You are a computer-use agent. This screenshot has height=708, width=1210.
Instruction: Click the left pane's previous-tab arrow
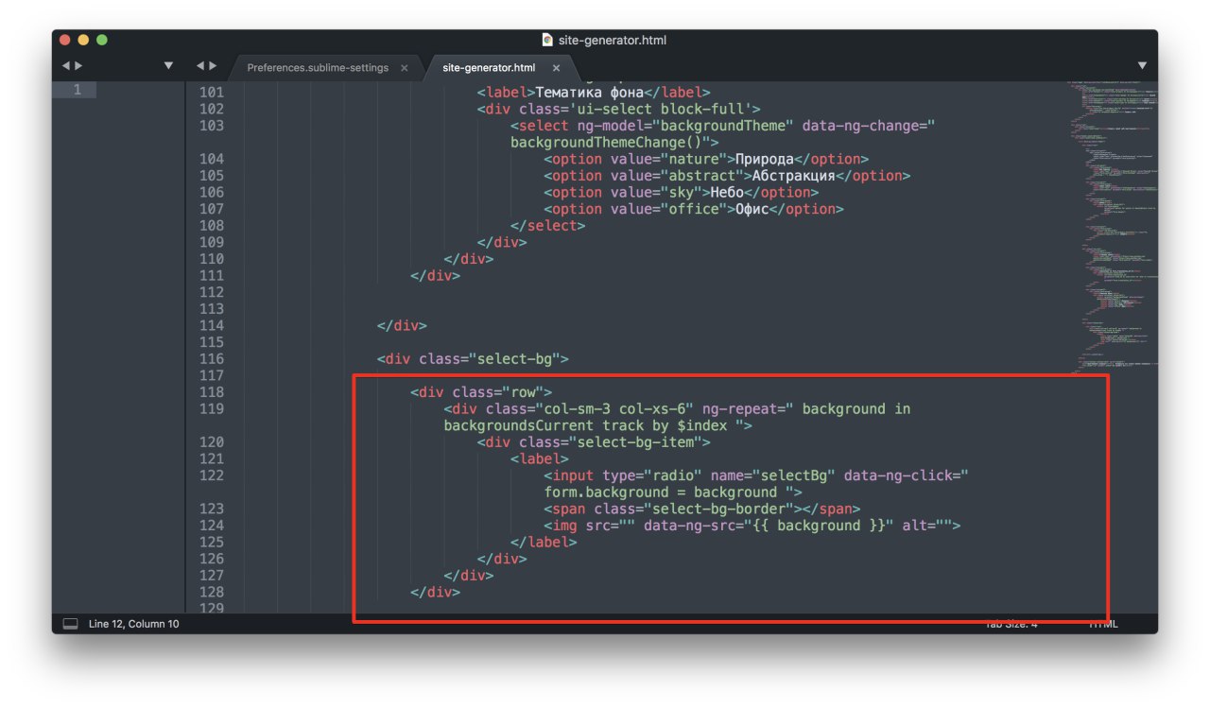66,66
